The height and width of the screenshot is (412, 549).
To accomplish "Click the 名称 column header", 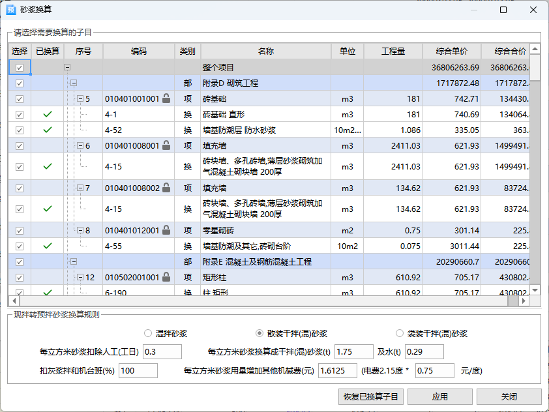I will pos(265,51).
